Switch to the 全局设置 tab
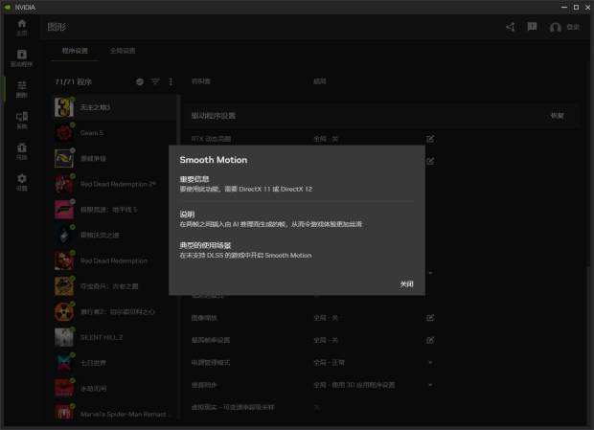594x430 pixels. (x=123, y=51)
